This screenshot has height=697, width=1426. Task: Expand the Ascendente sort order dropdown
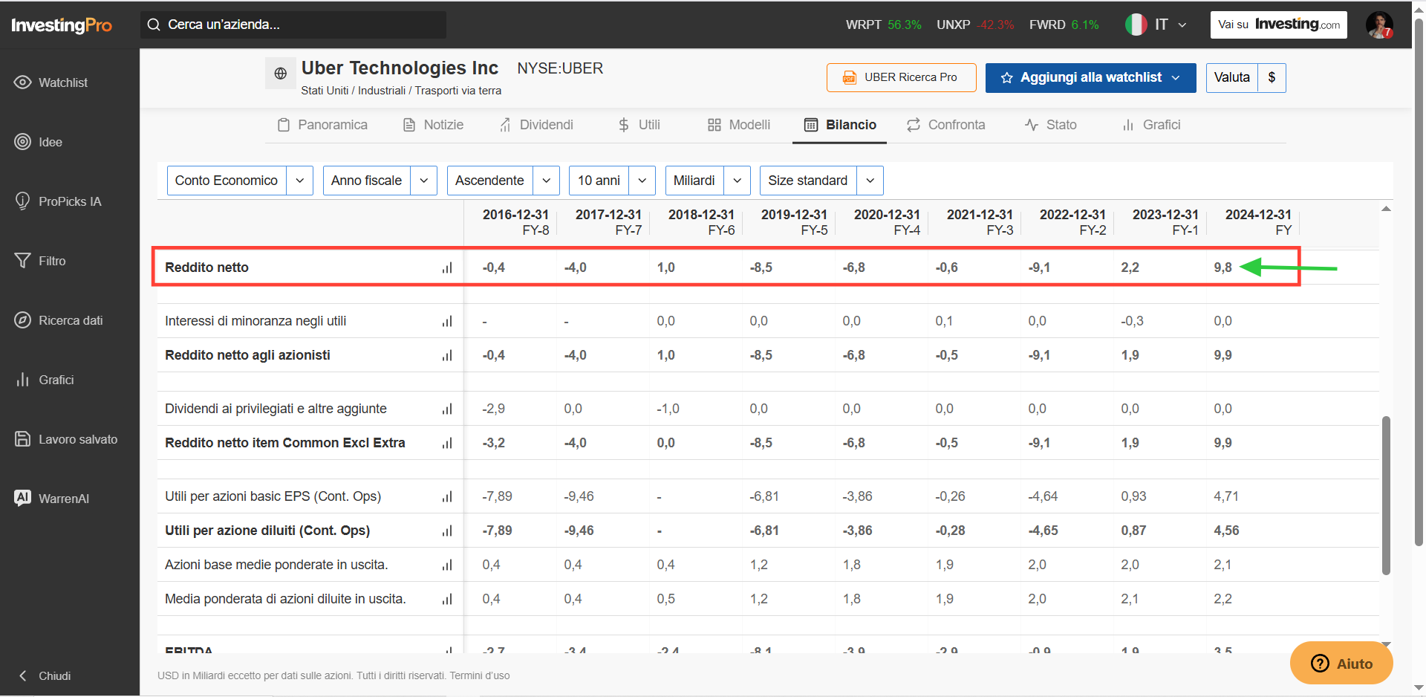(x=503, y=181)
